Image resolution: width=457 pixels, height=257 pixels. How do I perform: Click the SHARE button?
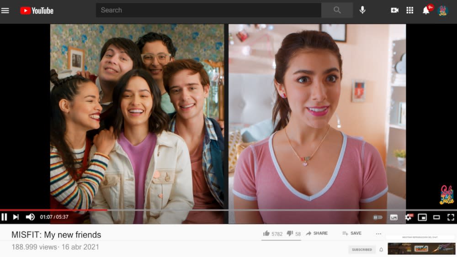[316, 233]
